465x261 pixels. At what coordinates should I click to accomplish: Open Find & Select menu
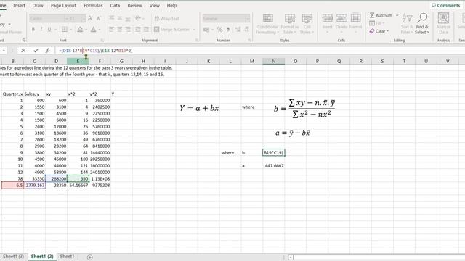(422, 24)
